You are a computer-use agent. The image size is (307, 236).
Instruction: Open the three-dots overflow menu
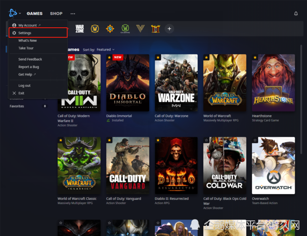[73, 14]
